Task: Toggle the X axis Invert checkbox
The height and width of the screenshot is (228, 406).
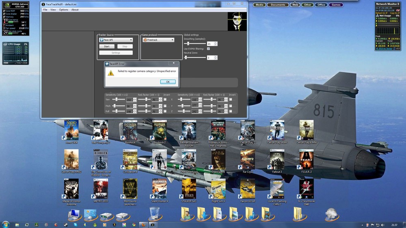Action: coord(231,99)
